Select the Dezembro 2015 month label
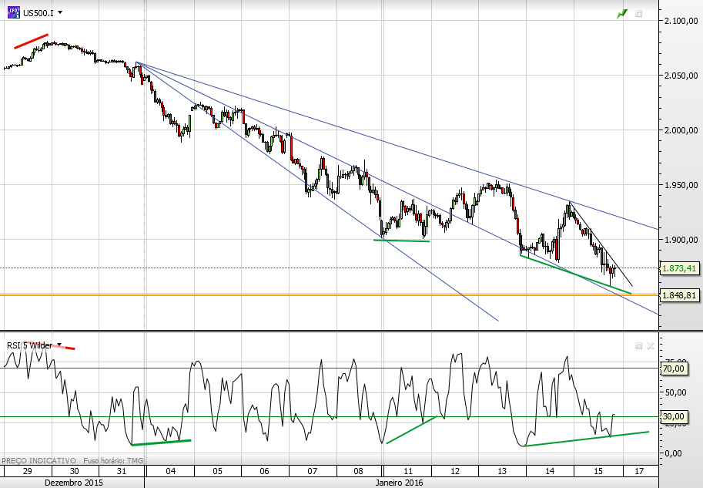 click(73, 483)
